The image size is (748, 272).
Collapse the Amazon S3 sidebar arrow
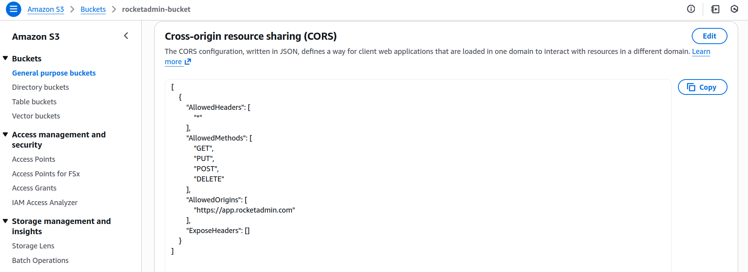pyautogui.click(x=126, y=36)
